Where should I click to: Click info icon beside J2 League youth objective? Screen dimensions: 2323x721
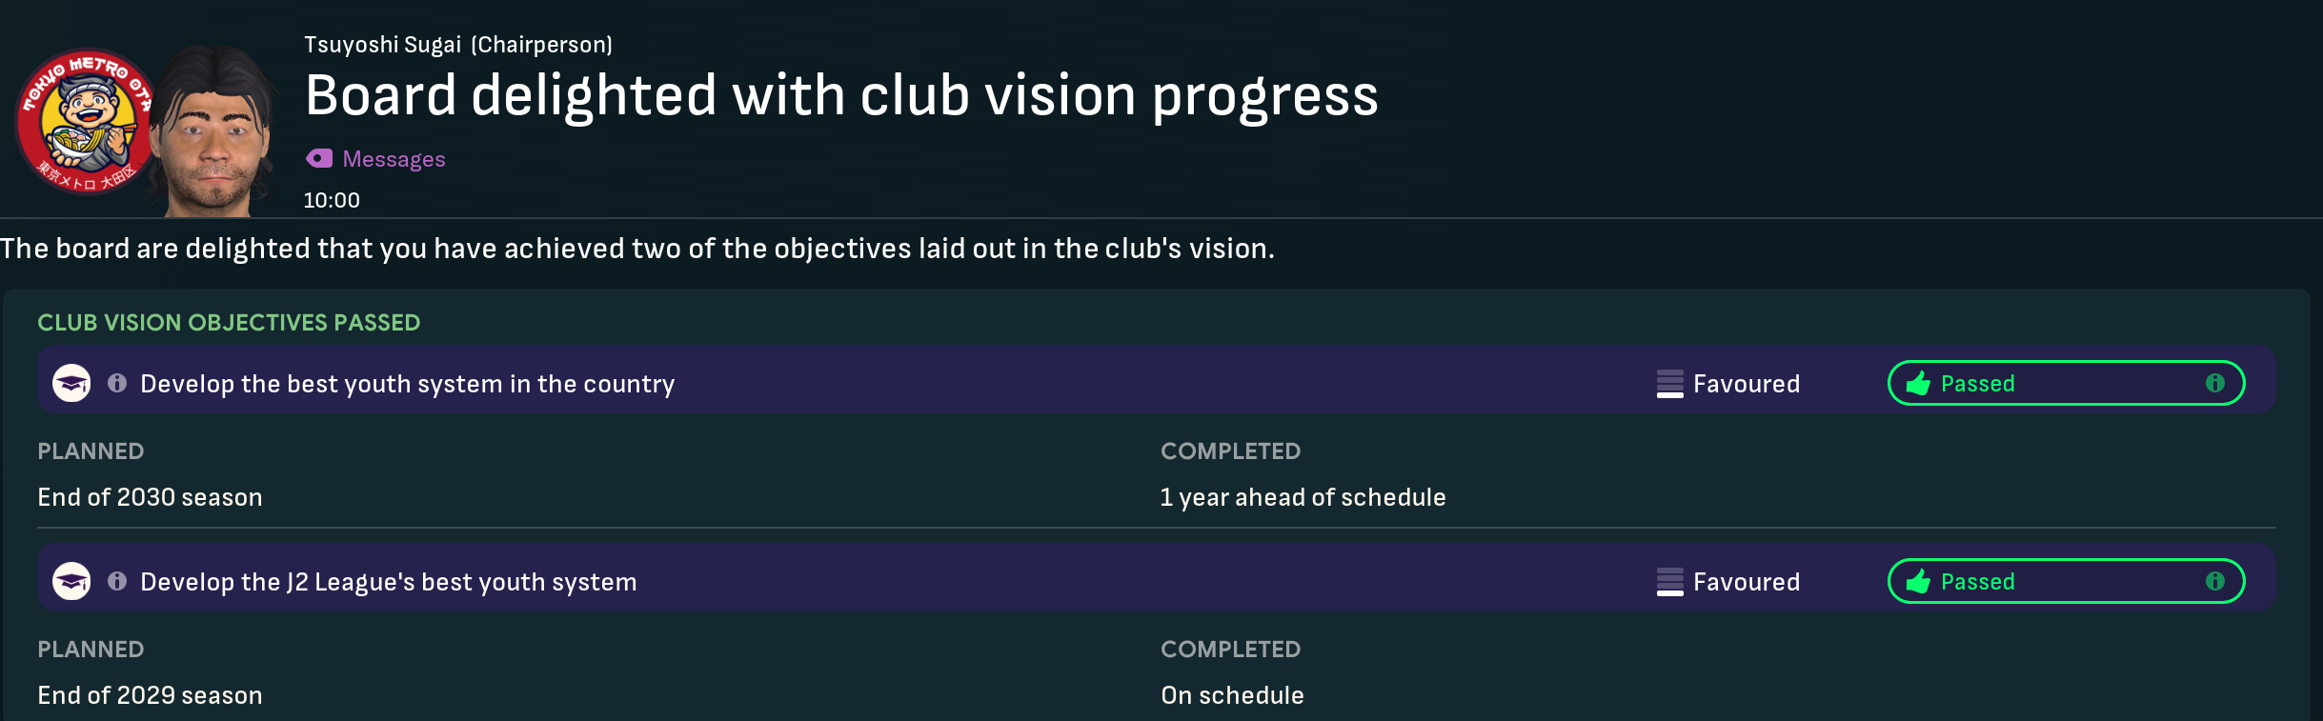(x=117, y=581)
